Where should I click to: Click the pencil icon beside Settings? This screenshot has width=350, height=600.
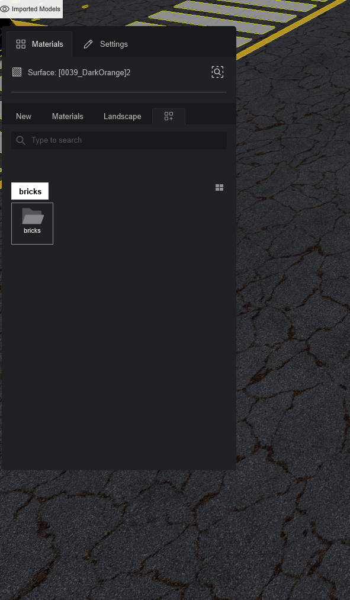88,44
